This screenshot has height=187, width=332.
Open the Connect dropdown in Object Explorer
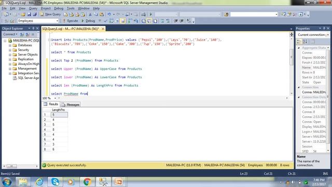tap(10, 34)
